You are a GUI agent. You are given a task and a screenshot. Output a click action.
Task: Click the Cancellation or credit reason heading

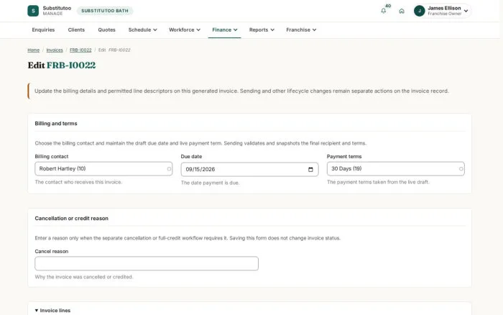72,219
